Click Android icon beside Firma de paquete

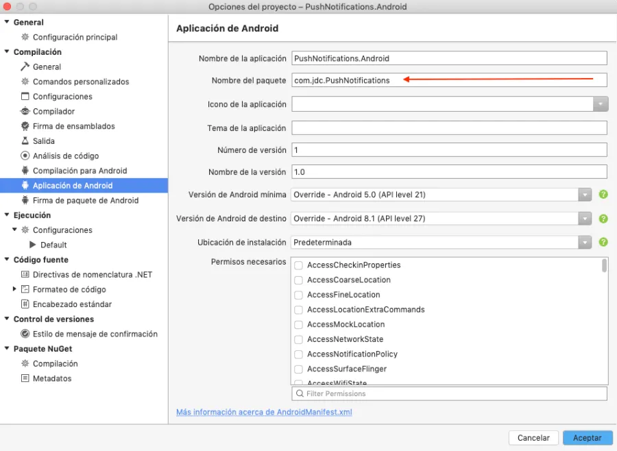click(x=25, y=200)
